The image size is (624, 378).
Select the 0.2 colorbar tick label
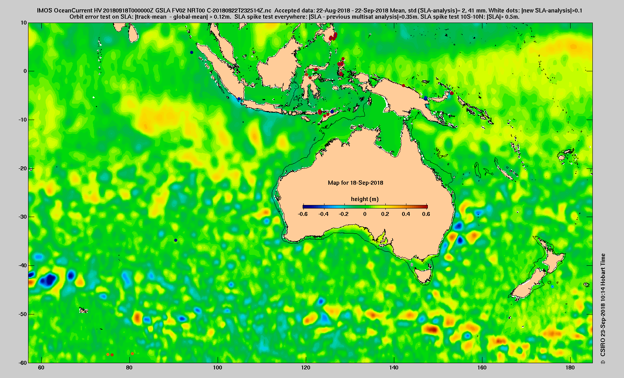click(x=385, y=214)
